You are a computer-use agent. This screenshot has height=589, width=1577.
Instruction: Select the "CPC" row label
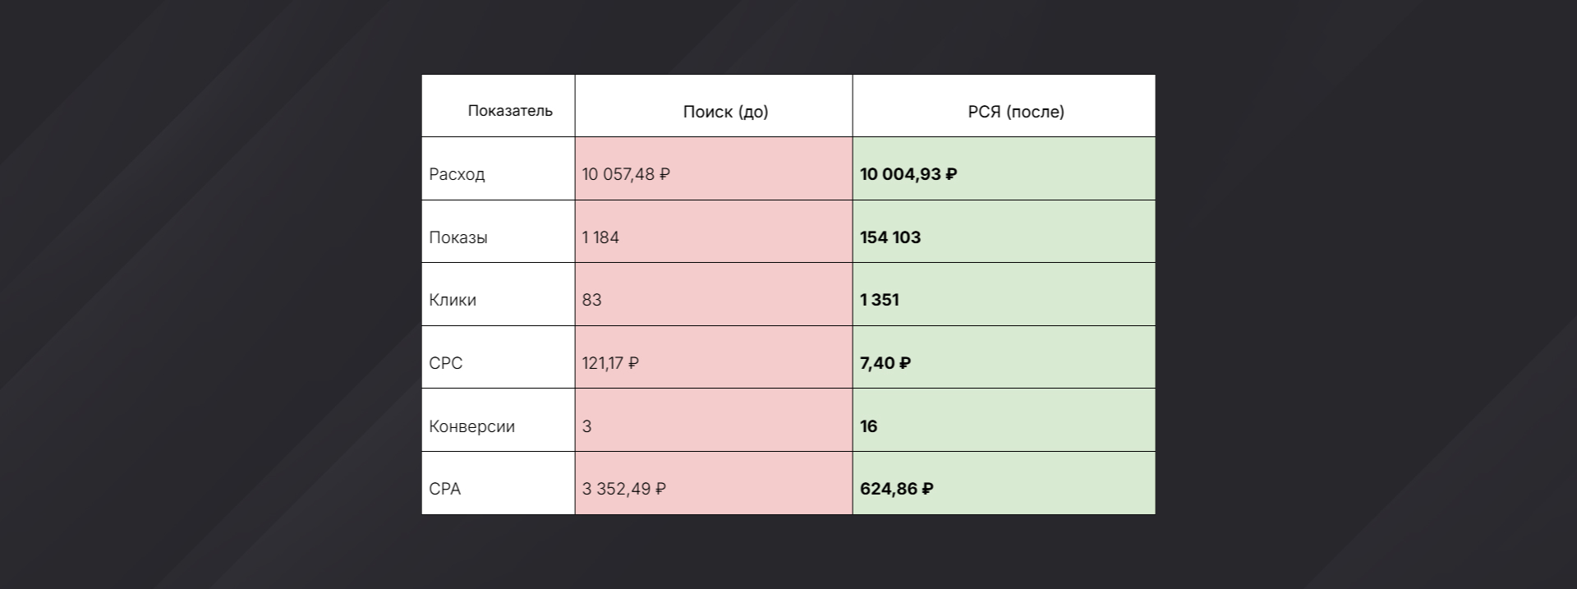[x=446, y=363]
